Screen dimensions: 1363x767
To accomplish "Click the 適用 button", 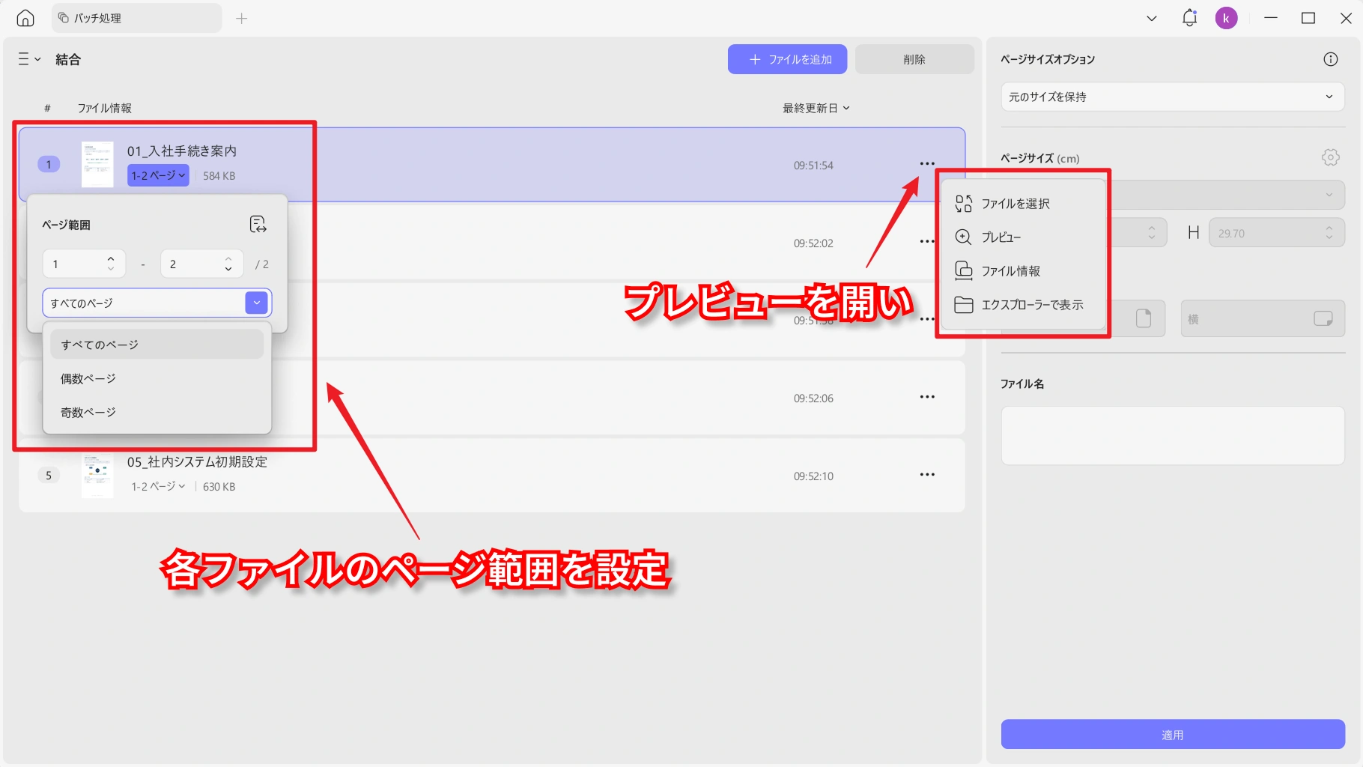I will [1173, 735].
